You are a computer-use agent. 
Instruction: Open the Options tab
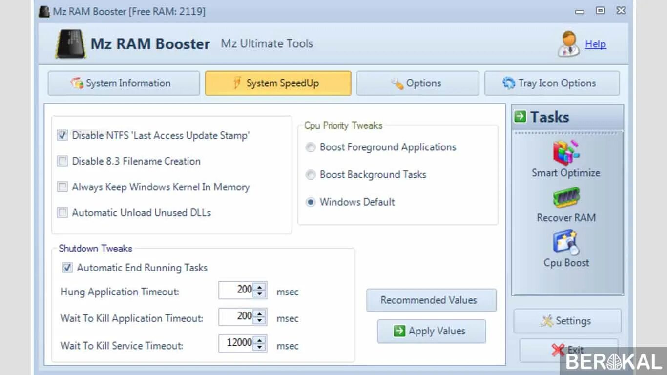click(417, 83)
